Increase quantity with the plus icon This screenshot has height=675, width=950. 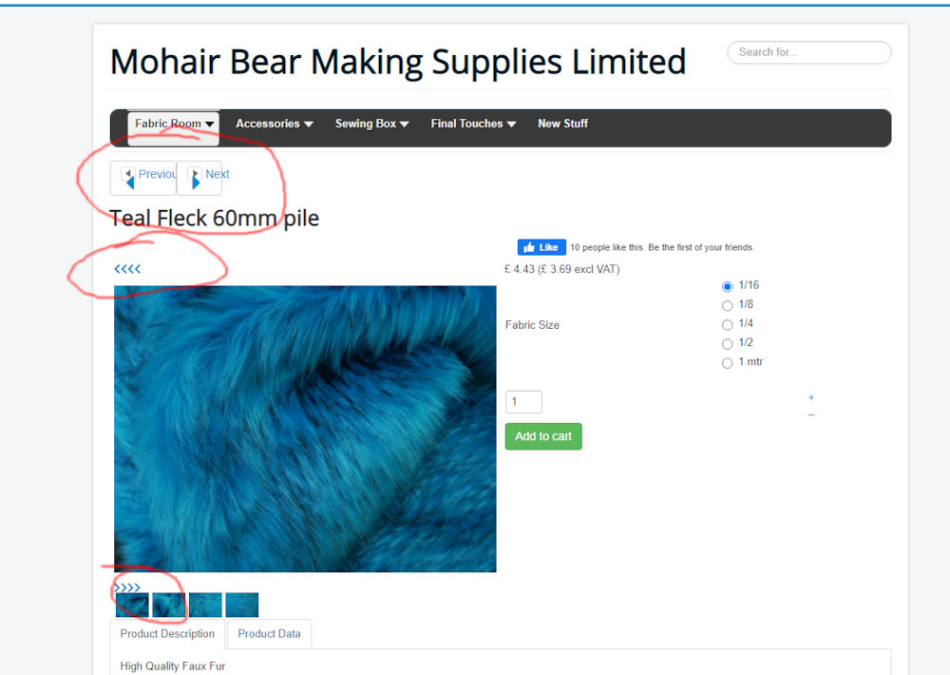[811, 397]
